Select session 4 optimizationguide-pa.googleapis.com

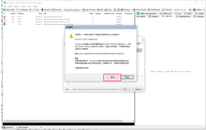pyautogui.click(x=68, y=24)
